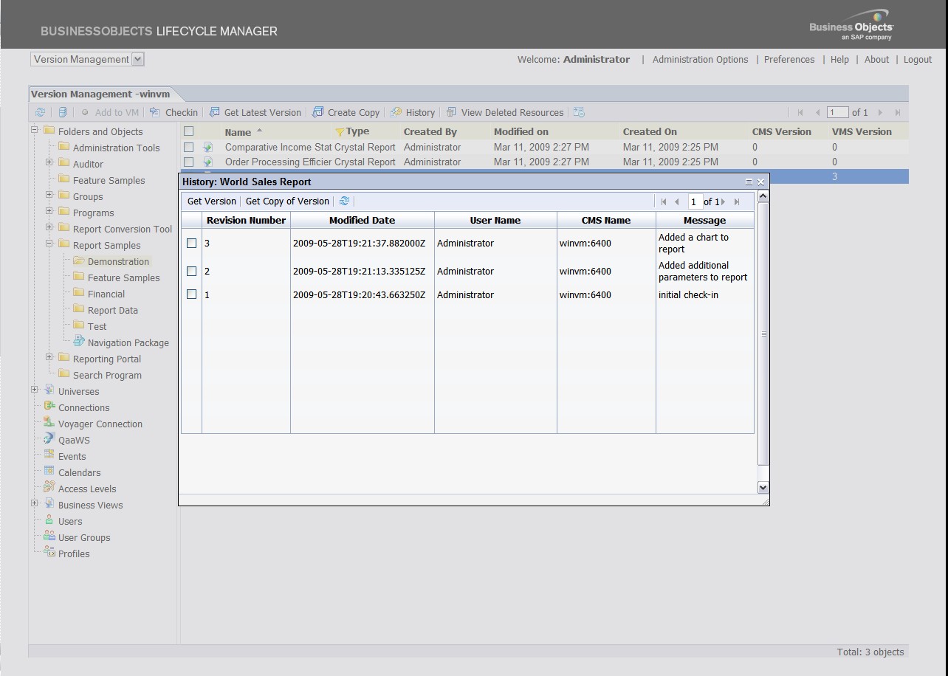Click the Connections icon in the tree

pyautogui.click(x=49, y=407)
